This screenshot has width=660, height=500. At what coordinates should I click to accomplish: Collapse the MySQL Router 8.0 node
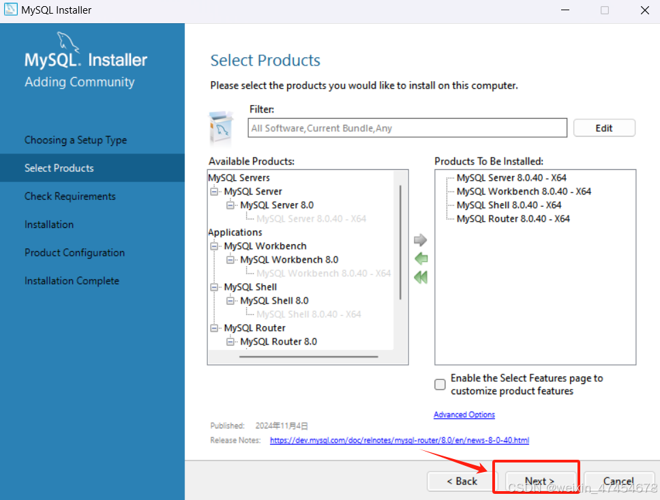[x=230, y=342]
